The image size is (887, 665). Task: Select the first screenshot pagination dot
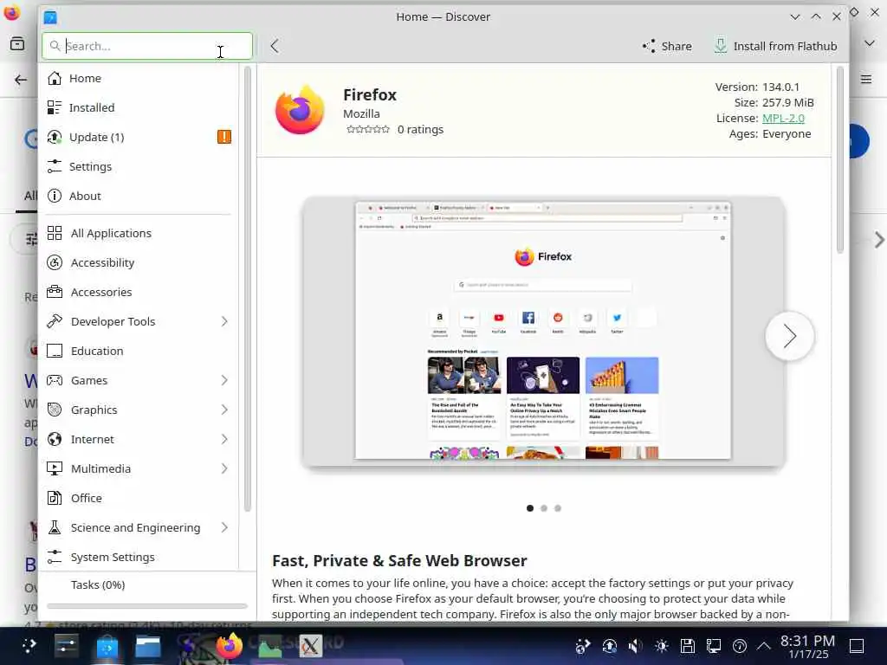pyautogui.click(x=529, y=507)
